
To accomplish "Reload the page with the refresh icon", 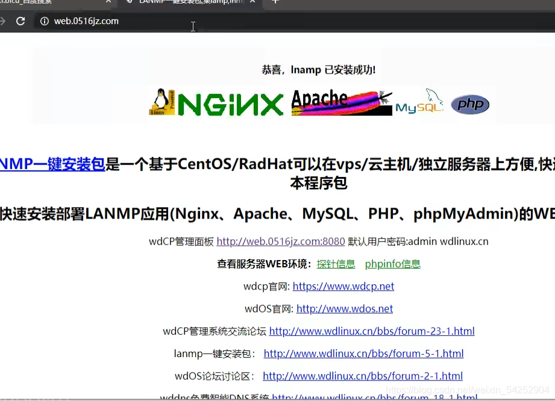I will [x=20, y=21].
